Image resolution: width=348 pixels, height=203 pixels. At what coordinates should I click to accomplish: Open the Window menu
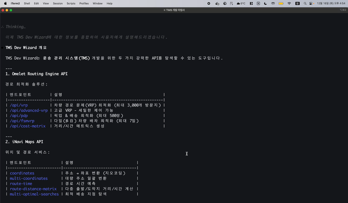[x=98, y=4]
